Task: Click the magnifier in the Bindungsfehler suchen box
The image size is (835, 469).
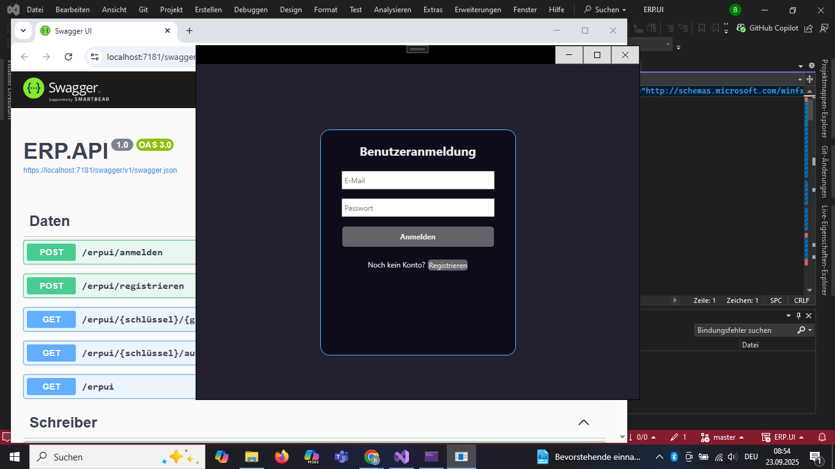Action: click(803, 330)
